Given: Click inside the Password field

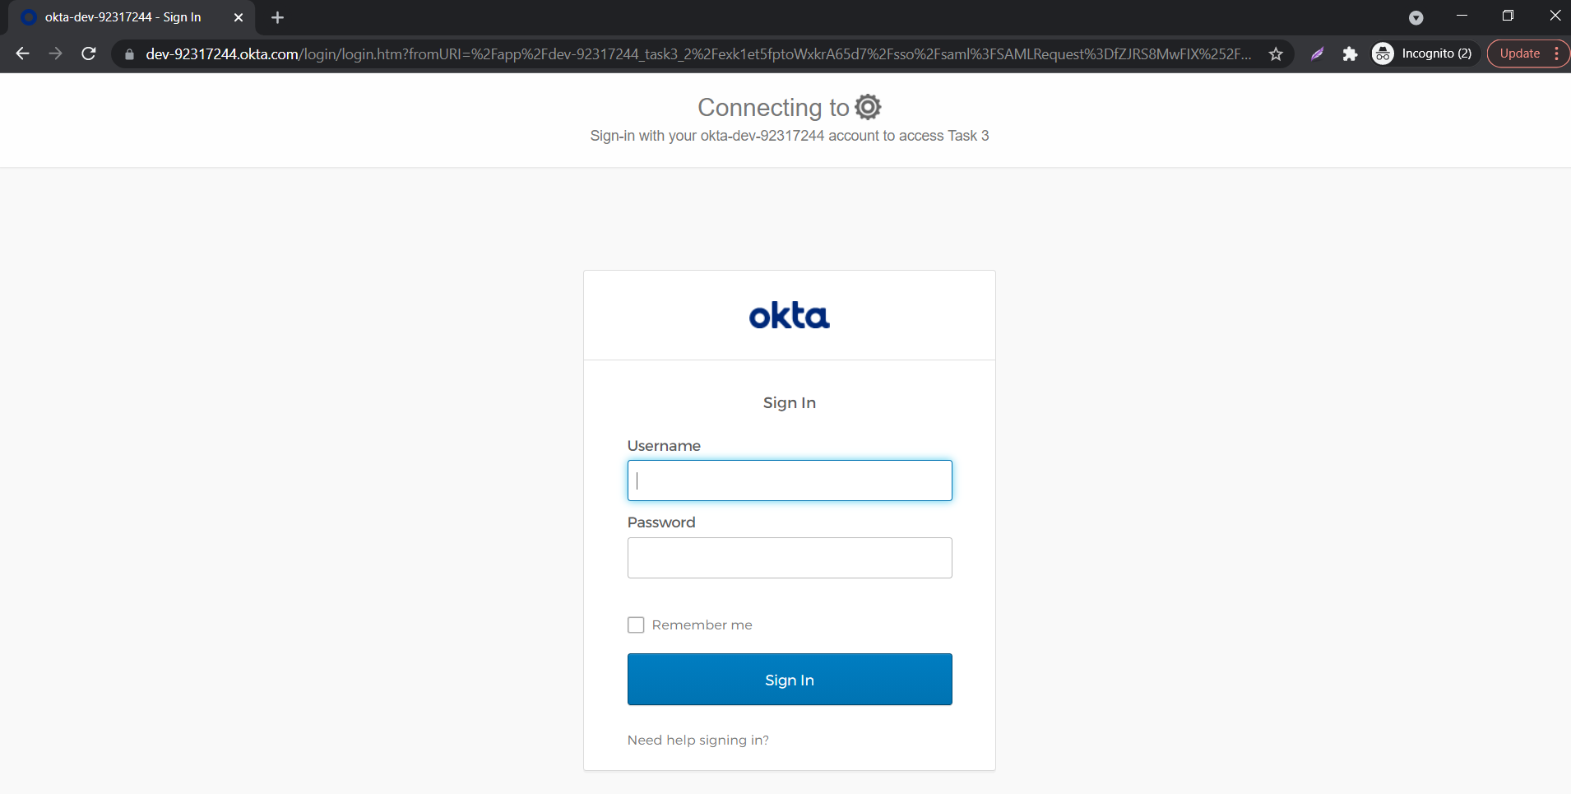Looking at the screenshot, I should [788, 558].
